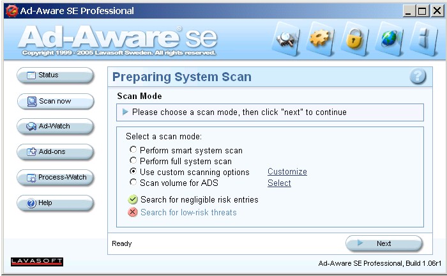
Task: Click 'Ready' status text
Action: [x=122, y=244]
